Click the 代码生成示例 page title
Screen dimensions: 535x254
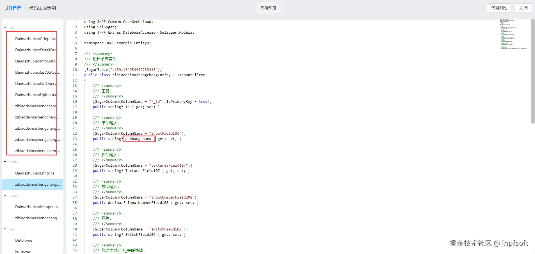[42, 8]
